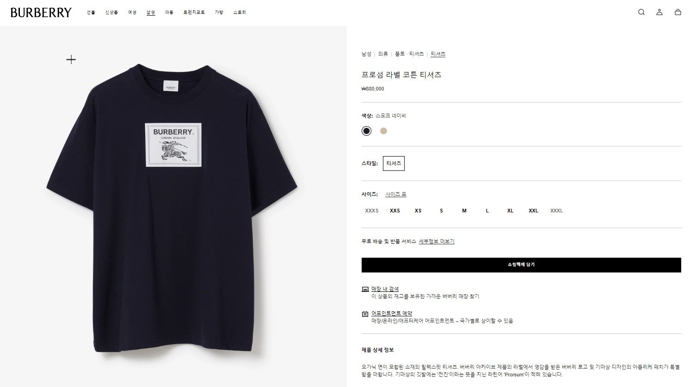Open the search magnifier icon

coord(641,12)
